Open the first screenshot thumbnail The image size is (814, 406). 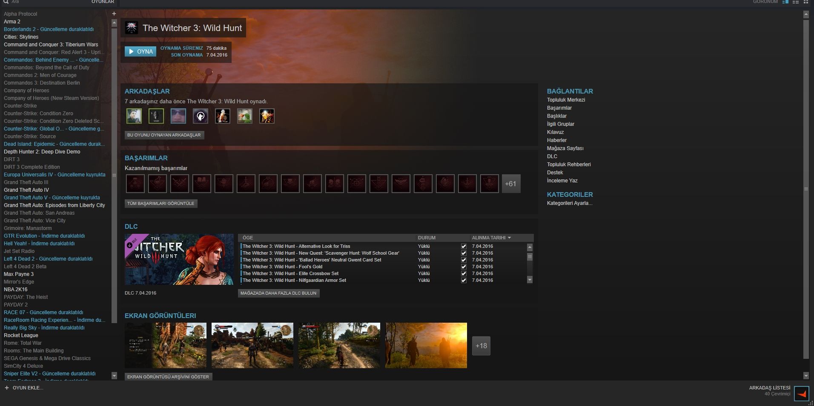166,345
